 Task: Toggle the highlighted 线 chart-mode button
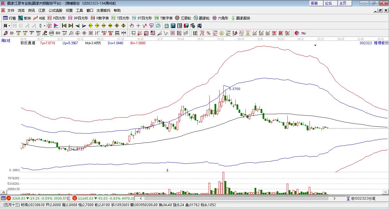(x=158, y=26)
